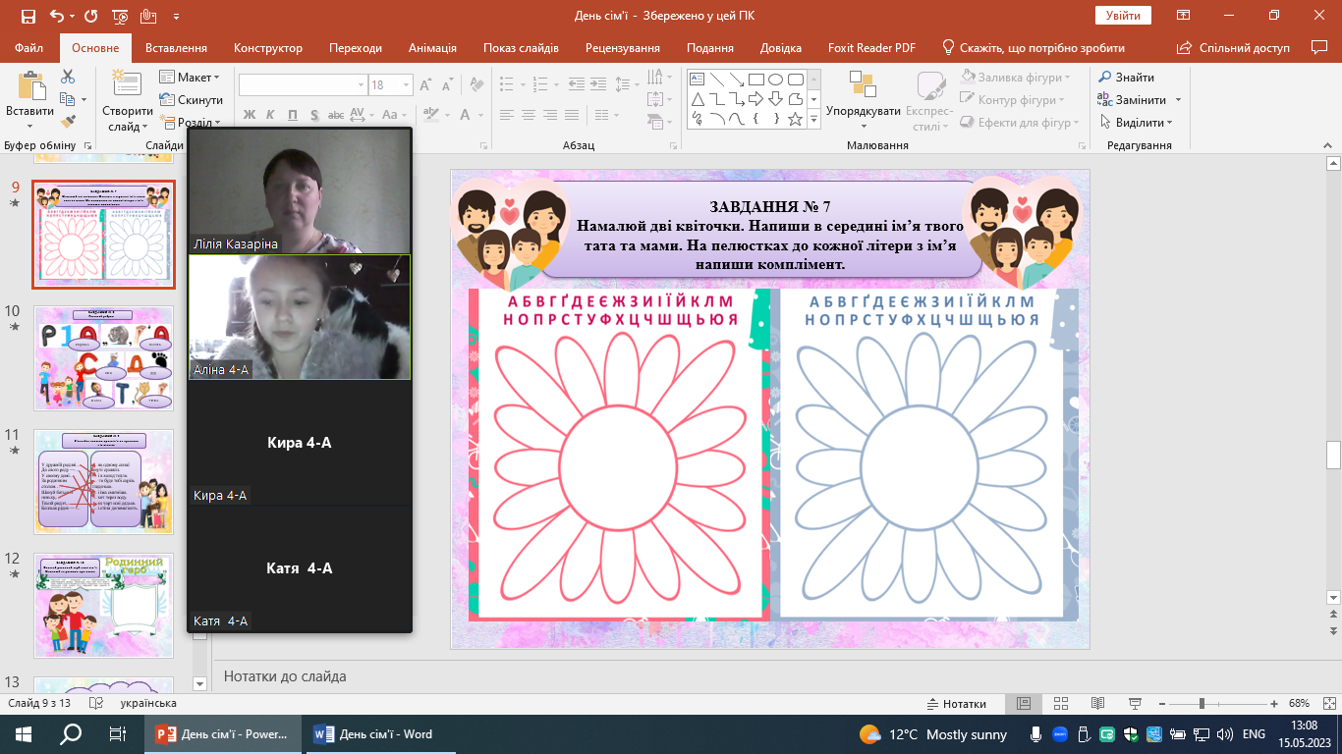1342x754 pixels.
Task: Select slide 10 thumbnail
Action: pos(104,357)
